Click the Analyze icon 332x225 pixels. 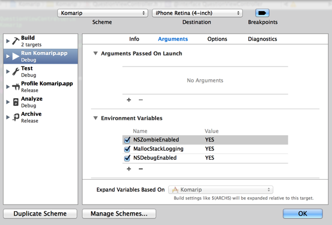pyautogui.click(x=15, y=102)
